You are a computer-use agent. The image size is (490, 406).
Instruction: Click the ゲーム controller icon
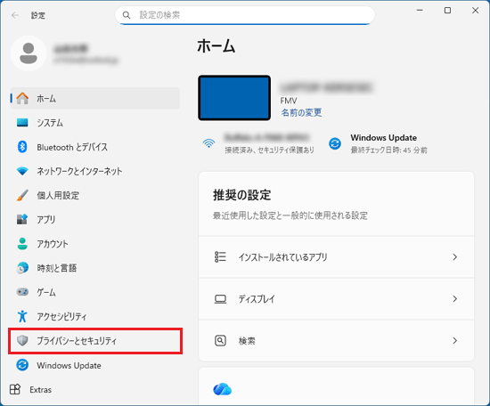(x=22, y=292)
